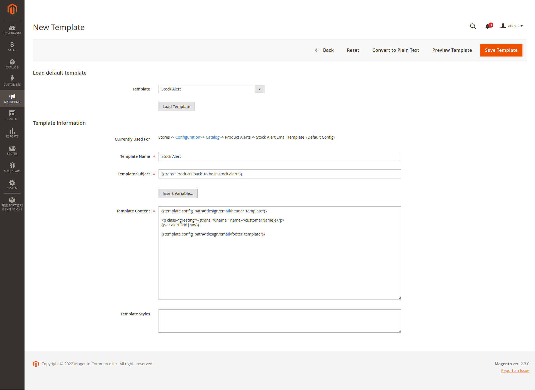535x390 pixels.
Task: Expand the admin account dropdown arrow
Action: pyautogui.click(x=522, y=26)
